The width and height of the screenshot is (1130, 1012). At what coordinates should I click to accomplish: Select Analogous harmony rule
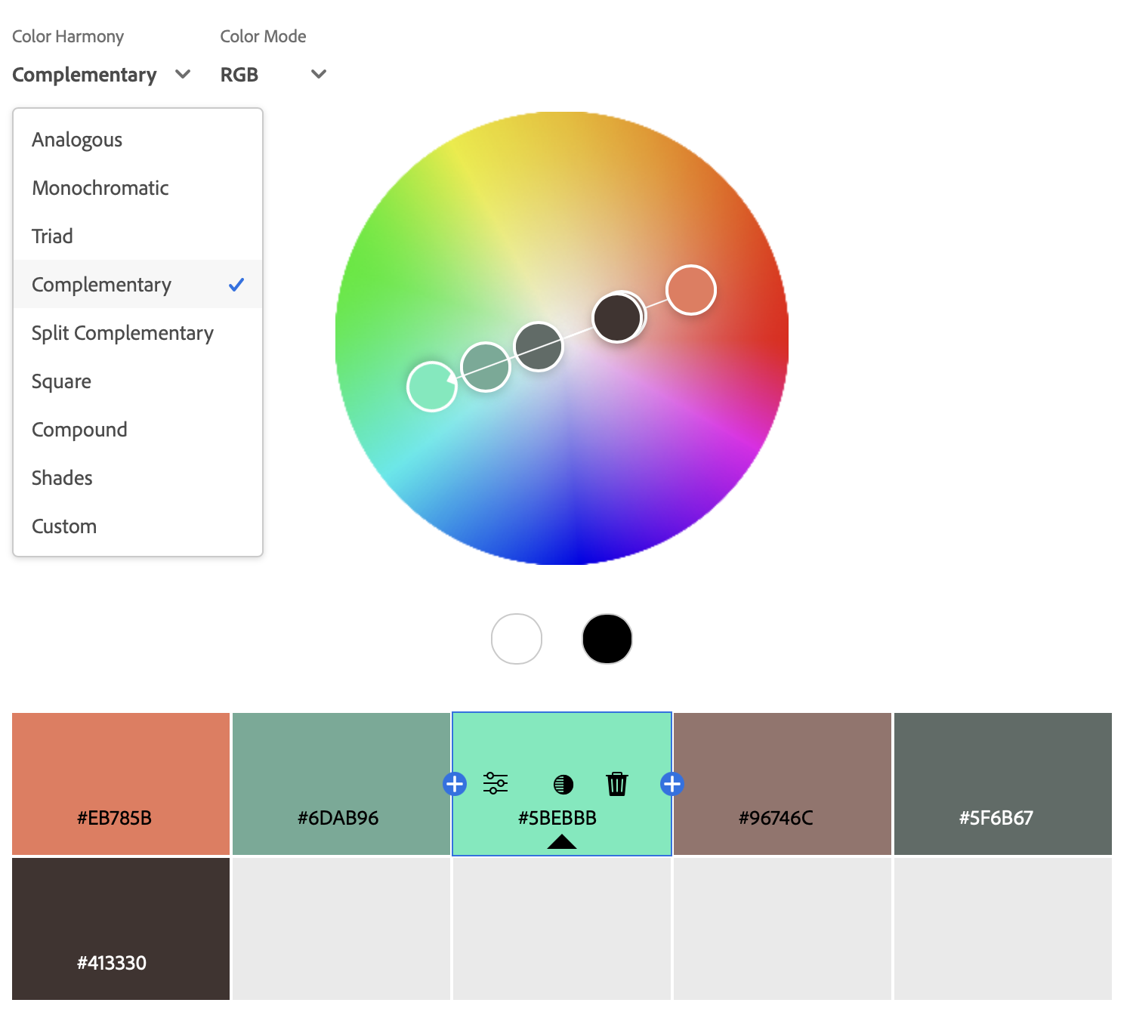point(77,140)
